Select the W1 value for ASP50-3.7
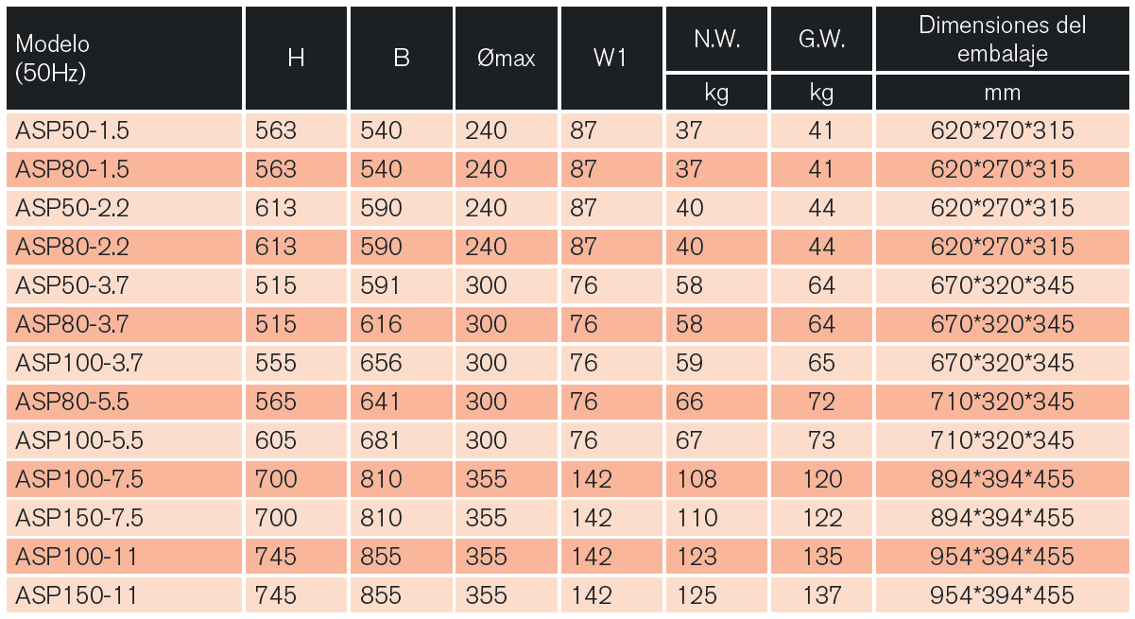Image resolution: width=1135 pixels, height=619 pixels. (584, 285)
